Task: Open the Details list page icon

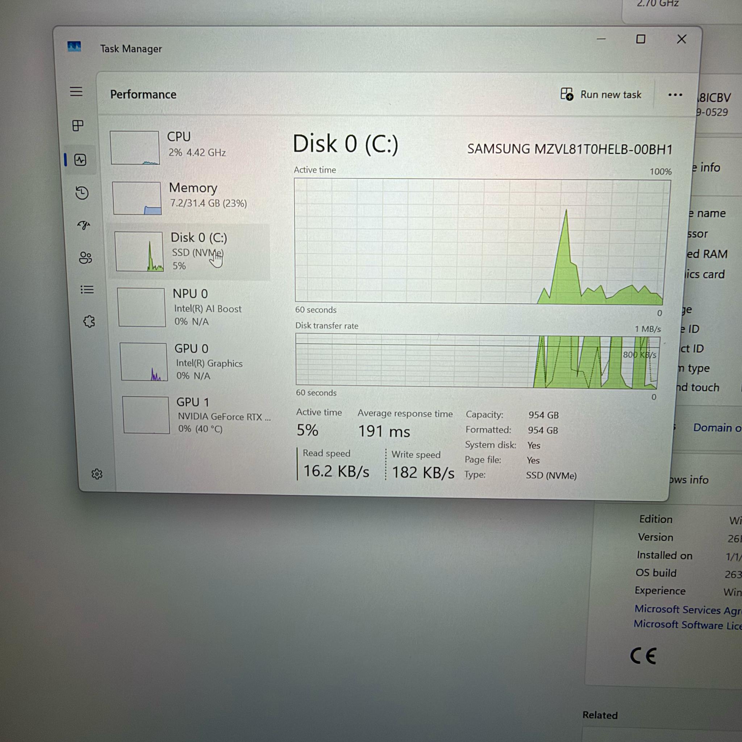Action: point(87,289)
